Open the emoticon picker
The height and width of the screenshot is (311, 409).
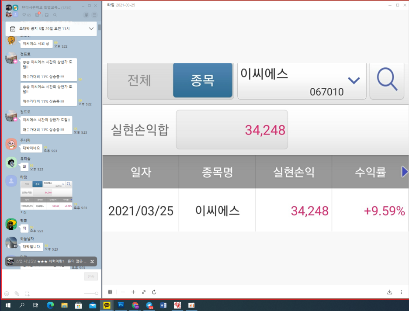[x=7, y=294]
